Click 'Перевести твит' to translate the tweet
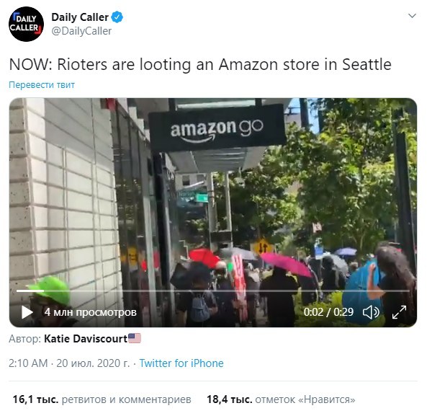The width and height of the screenshot is (427, 416). (42, 85)
